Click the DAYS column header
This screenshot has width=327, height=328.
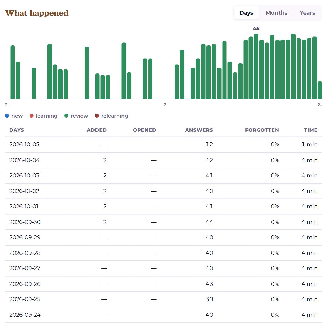17,130
